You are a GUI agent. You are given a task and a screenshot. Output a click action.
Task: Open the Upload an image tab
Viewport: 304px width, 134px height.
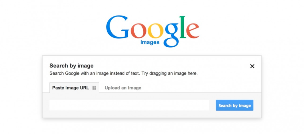click(x=123, y=88)
